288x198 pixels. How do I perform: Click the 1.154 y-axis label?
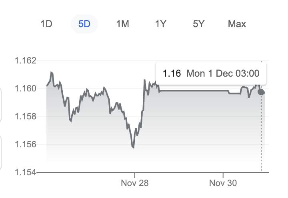[x=25, y=172]
